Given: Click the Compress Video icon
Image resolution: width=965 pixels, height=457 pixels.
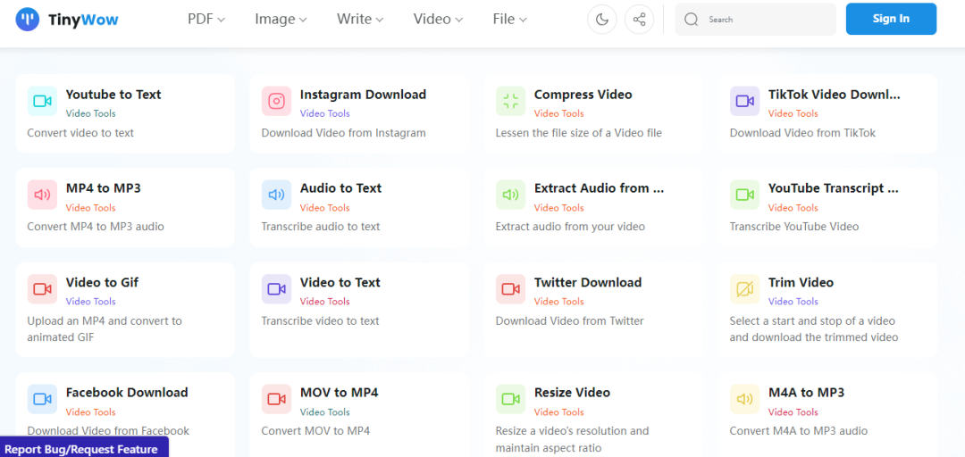Looking at the screenshot, I should pyautogui.click(x=511, y=102).
